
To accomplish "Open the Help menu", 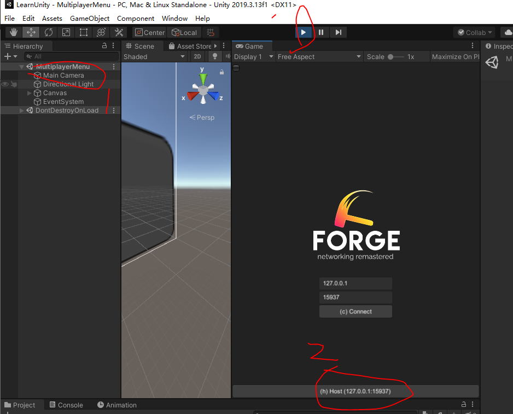I will click(202, 19).
